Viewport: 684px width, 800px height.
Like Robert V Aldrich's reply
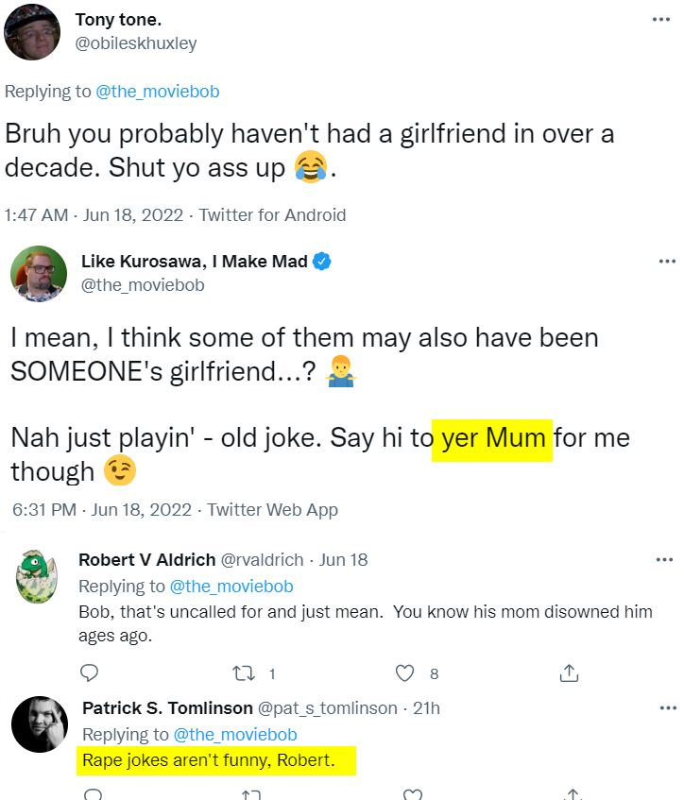pos(405,673)
